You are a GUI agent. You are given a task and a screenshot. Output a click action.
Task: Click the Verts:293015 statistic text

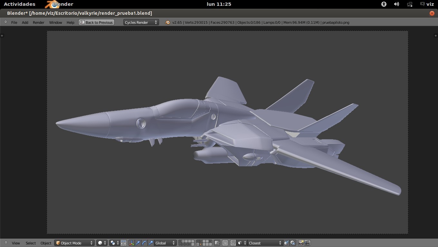click(x=196, y=23)
